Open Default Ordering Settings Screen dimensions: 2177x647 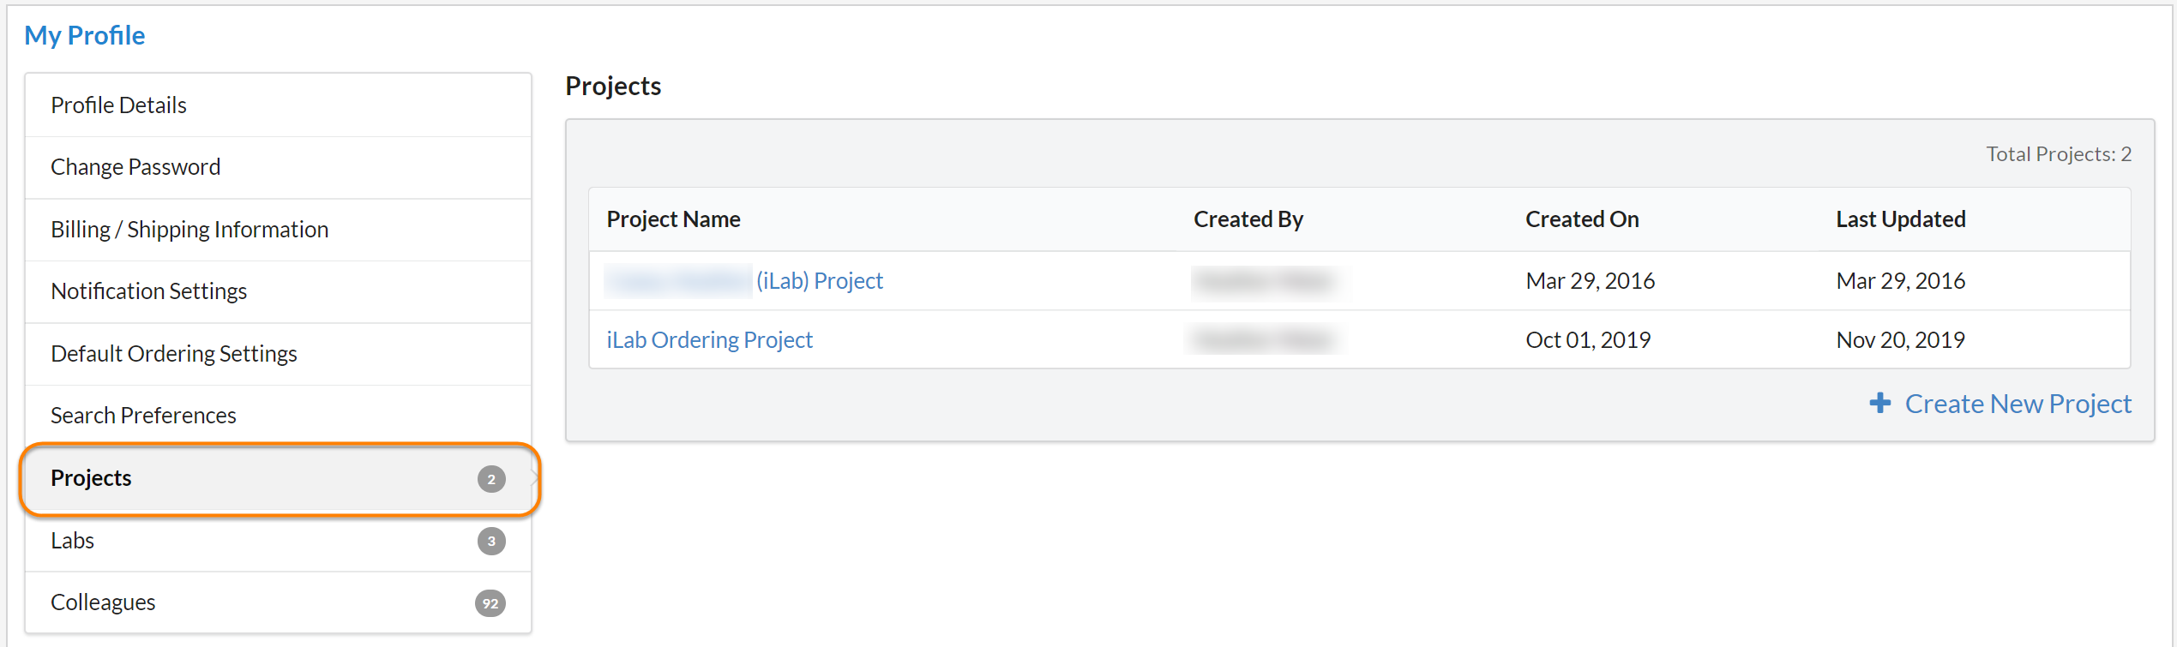coord(173,354)
